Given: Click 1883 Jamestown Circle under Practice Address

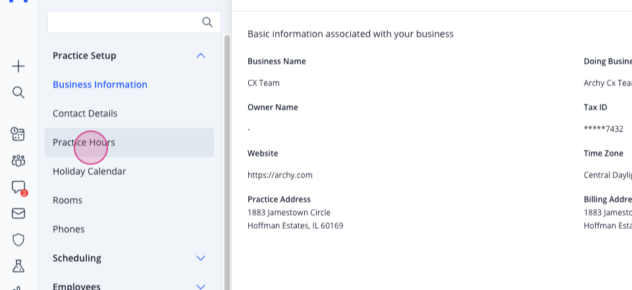Looking at the screenshot, I should (x=289, y=212).
